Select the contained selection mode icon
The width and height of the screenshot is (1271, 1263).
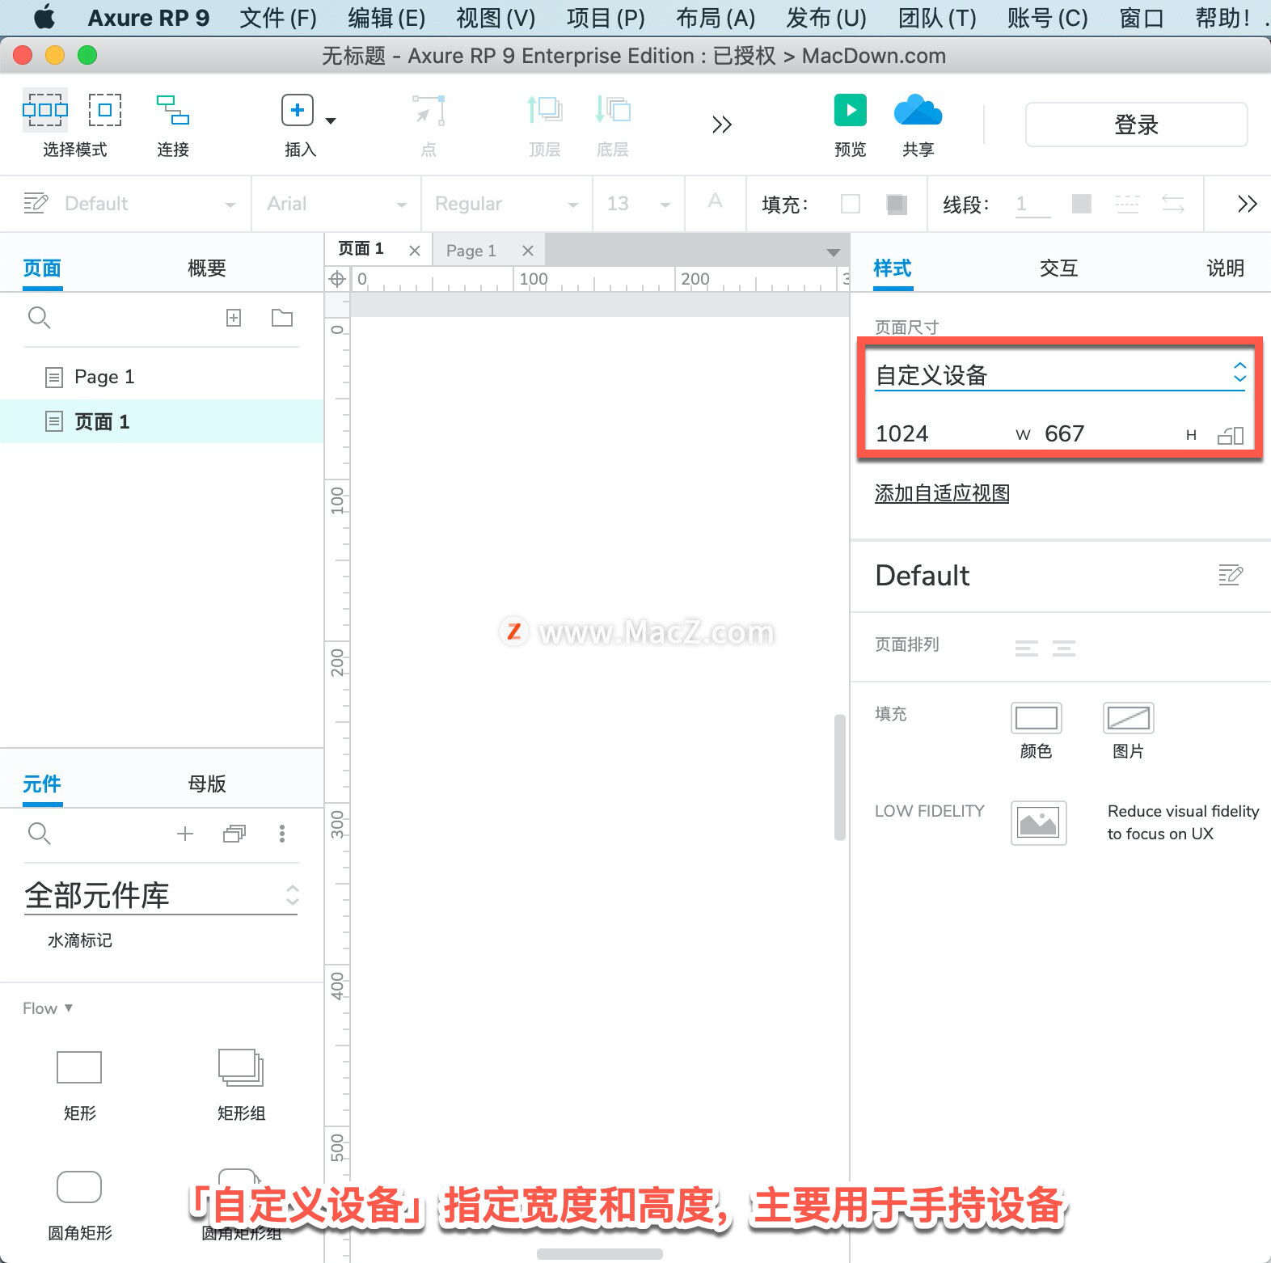coord(105,110)
